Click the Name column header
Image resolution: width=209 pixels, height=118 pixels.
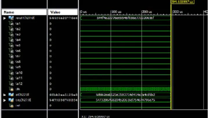24,12
